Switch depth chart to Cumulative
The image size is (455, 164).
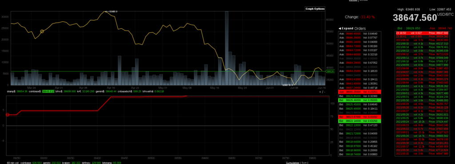pyautogui.click(x=292, y=163)
